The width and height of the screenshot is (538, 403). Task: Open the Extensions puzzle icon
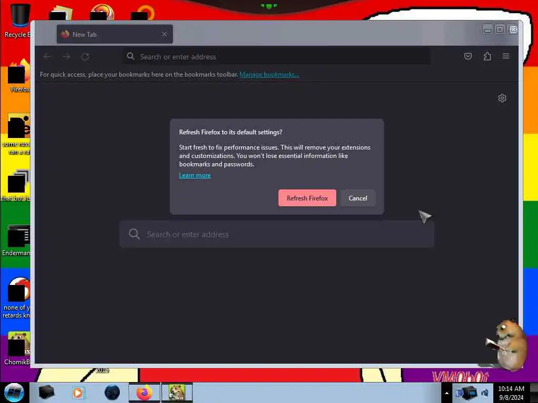pyautogui.click(x=487, y=56)
